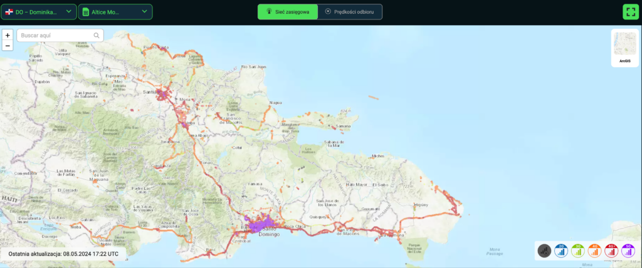Click the gray no-signal icon
642x268 pixels.
click(544, 251)
